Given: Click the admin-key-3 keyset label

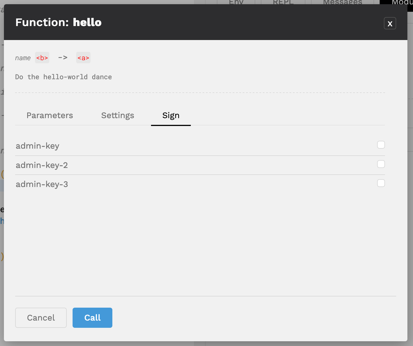Looking at the screenshot, I should (42, 184).
